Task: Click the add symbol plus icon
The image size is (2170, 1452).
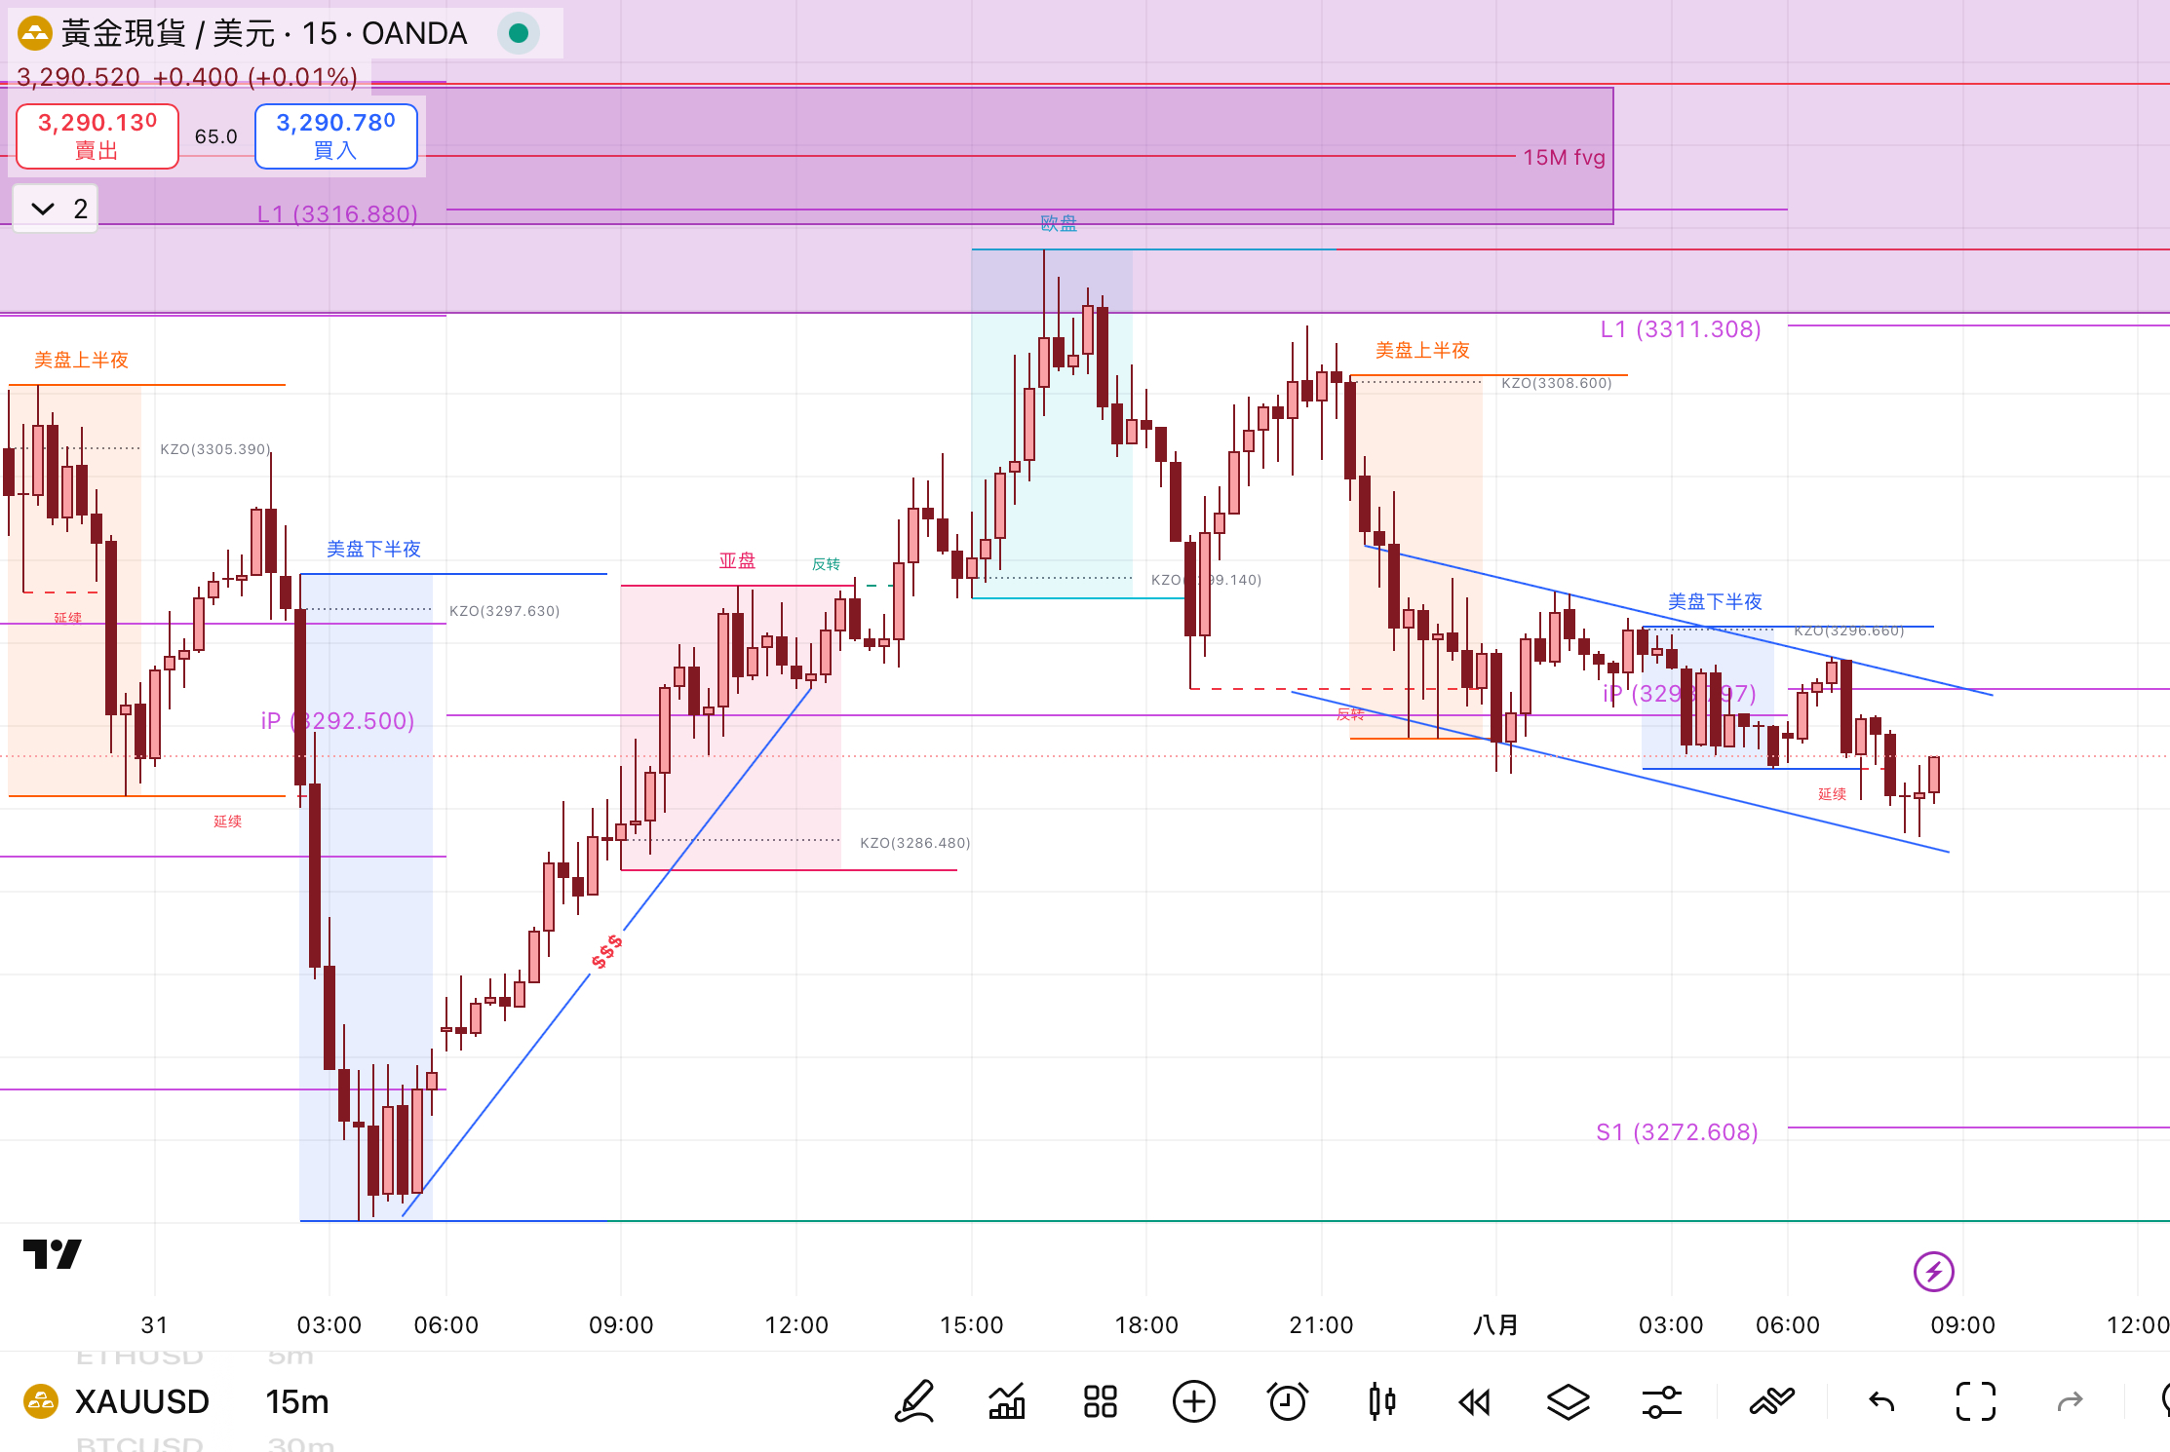Action: (x=1194, y=1402)
